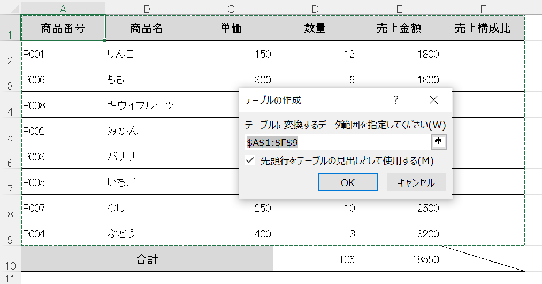The height and width of the screenshot is (284, 542).
Task: Select column B header
Action: tap(147, 8)
